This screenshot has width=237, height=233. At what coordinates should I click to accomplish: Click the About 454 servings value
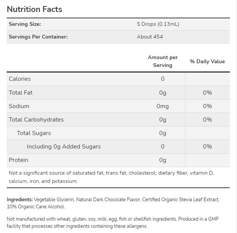150,37
